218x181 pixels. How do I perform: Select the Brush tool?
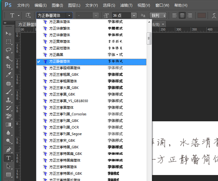pos(8,91)
